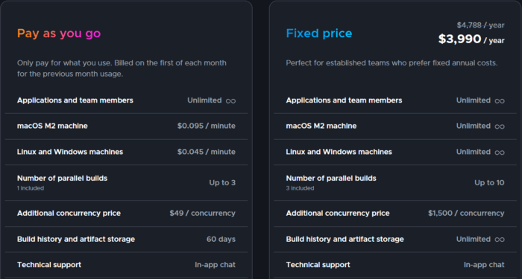
Task: Click Up to 3 parallel builds value
Action: tap(222, 183)
